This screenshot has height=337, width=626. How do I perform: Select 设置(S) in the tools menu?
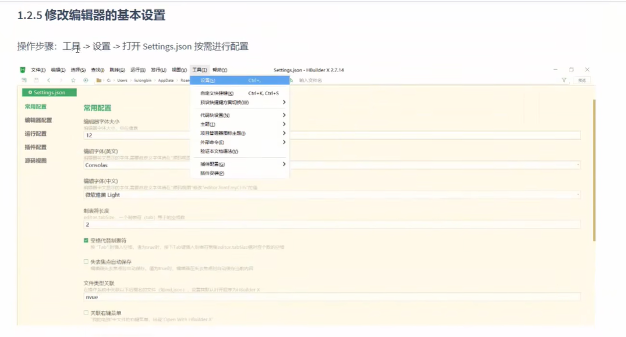point(239,80)
